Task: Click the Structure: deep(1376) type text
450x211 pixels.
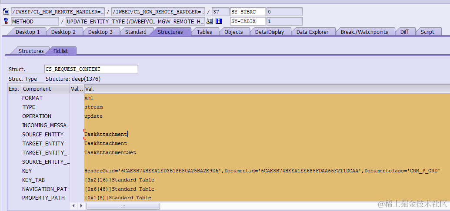Action: (73, 79)
